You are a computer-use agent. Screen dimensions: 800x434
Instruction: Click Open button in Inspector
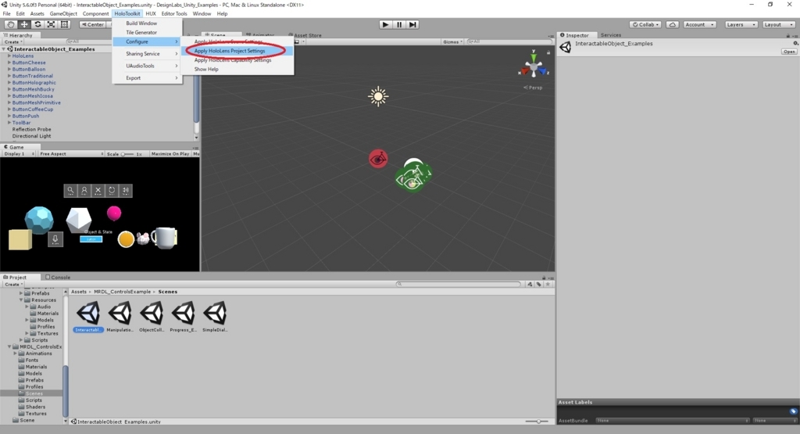pyautogui.click(x=789, y=52)
